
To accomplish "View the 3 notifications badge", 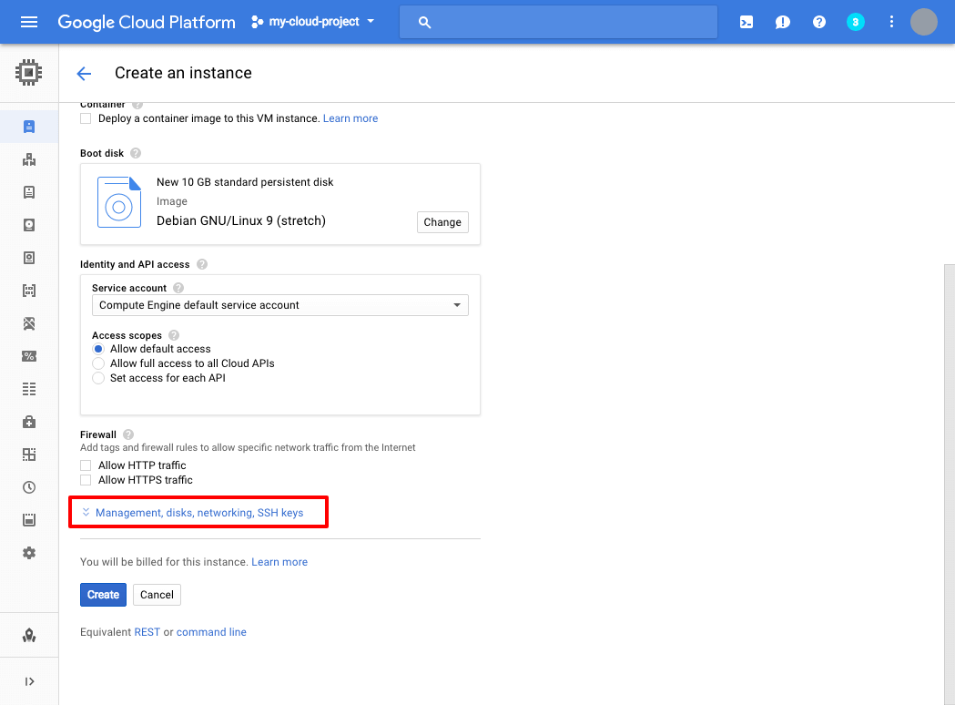I will click(x=855, y=22).
